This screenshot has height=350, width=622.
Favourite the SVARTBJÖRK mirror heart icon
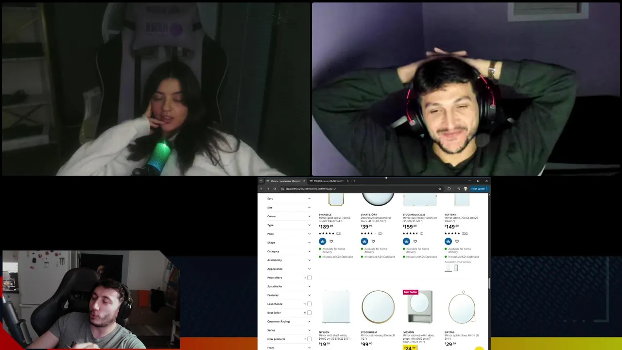(x=373, y=241)
